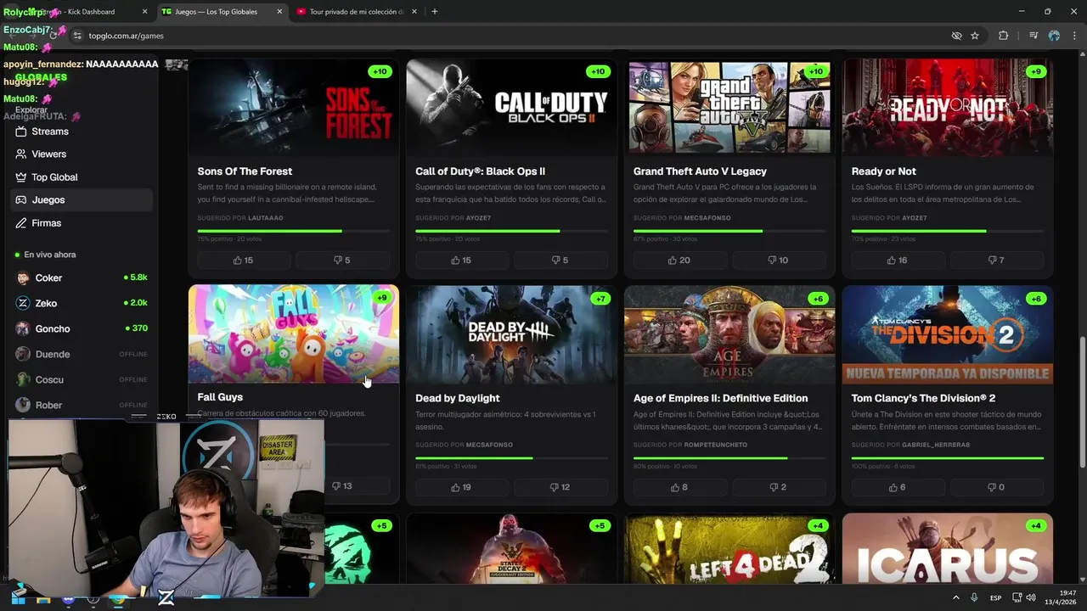This screenshot has width=1087, height=611.
Task: Open suggester LAUTAAA0's profile
Action: (x=266, y=218)
